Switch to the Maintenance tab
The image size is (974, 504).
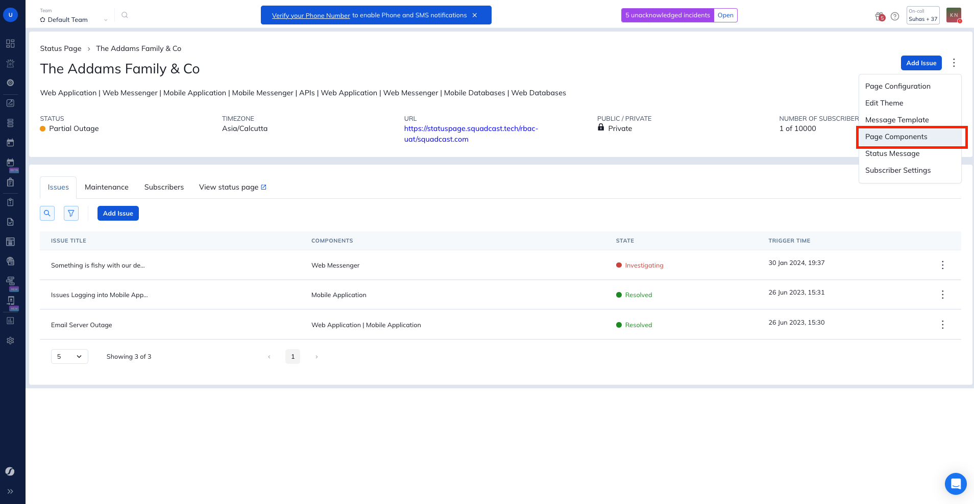tap(106, 187)
